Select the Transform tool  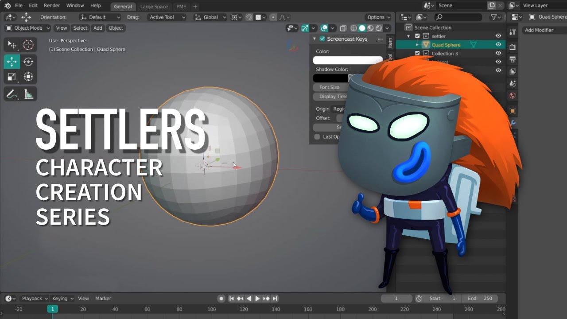point(28,77)
